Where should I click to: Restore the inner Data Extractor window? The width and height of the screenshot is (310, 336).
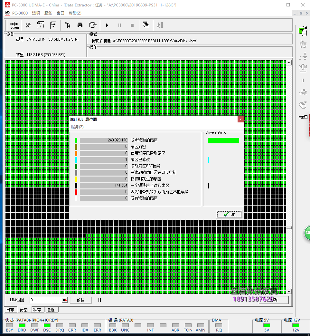click(301, 13)
